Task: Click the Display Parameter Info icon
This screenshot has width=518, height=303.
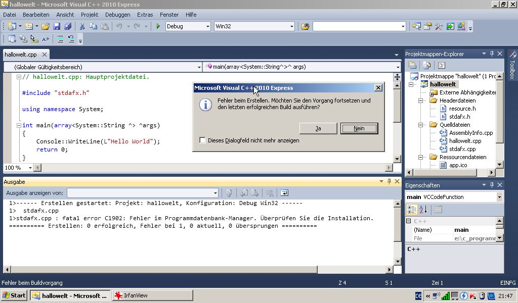Action: pyautogui.click(x=23, y=39)
